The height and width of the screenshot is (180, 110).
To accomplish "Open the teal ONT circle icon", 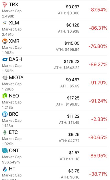I will [5, 151].
